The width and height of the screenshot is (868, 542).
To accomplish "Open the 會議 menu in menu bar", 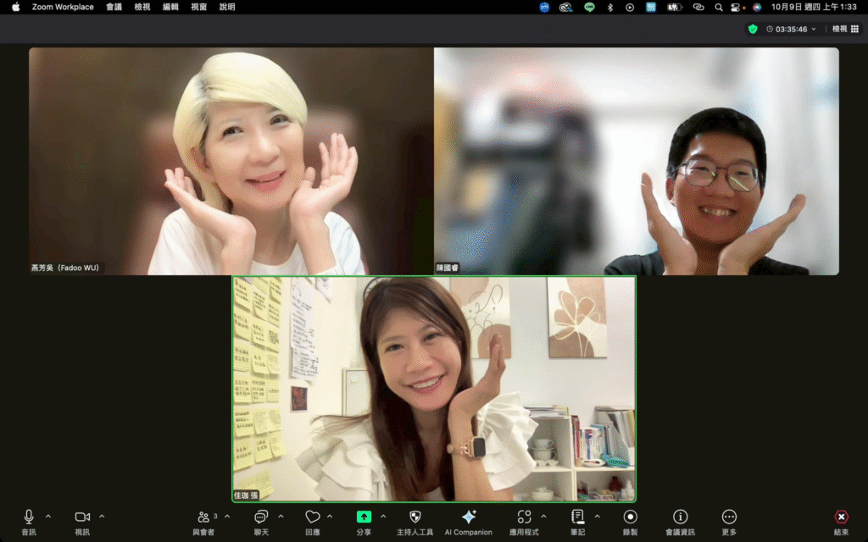I will click(114, 7).
